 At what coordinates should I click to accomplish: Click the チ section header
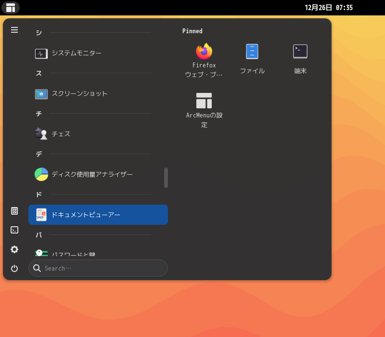[39, 114]
